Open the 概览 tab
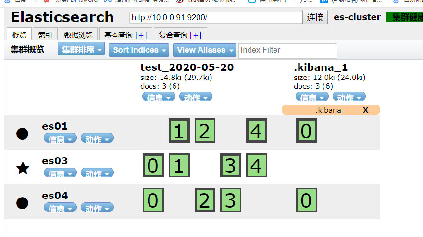 [x=19, y=35]
